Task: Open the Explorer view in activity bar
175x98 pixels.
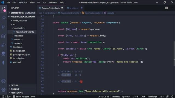Action: point(4,9)
